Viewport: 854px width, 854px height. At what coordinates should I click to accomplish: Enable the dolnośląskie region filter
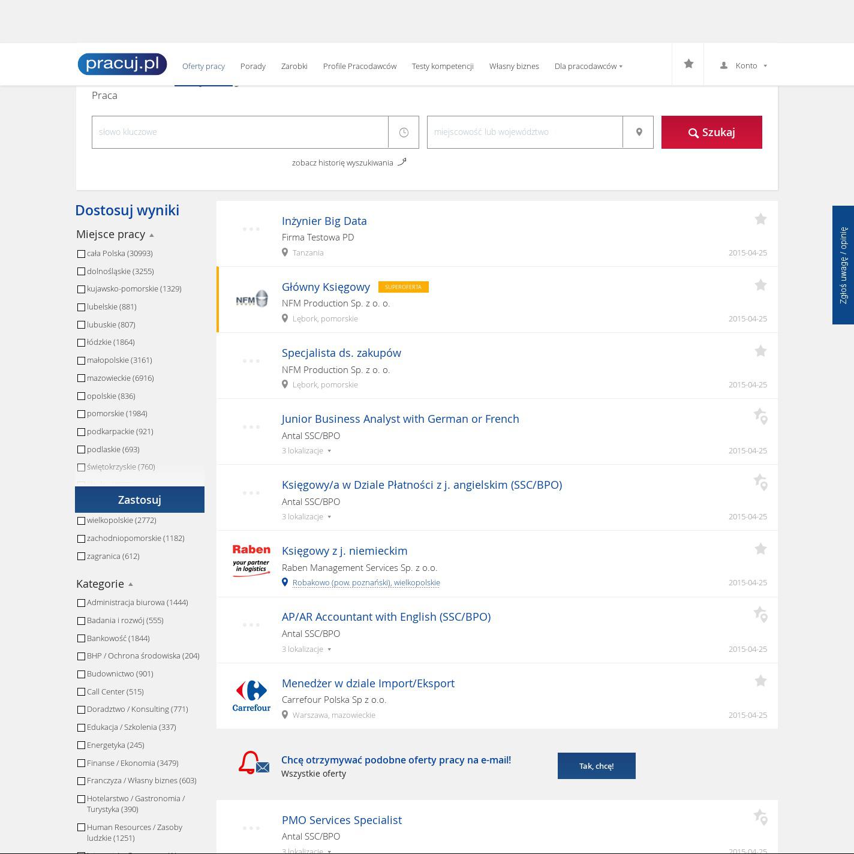81,272
